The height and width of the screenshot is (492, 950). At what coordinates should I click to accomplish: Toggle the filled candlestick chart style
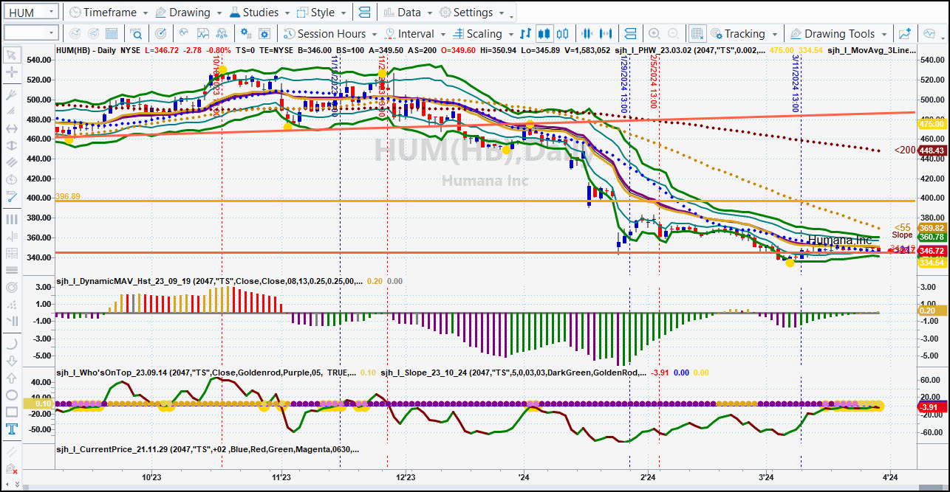[x=544, y=33]
